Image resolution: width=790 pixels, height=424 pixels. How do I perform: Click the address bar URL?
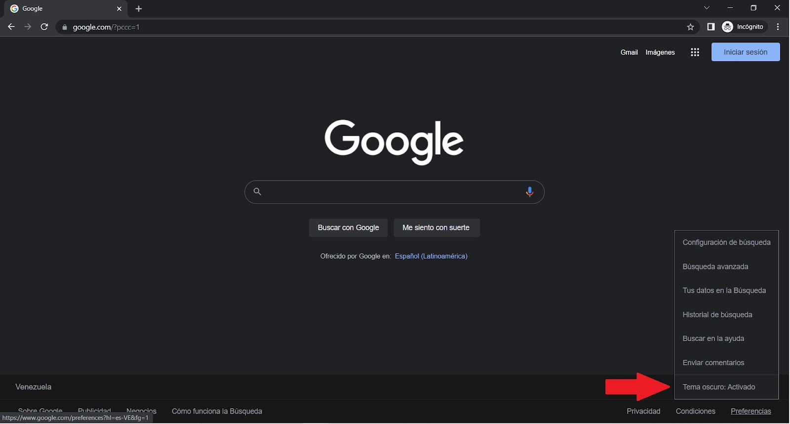(x=106, y=27)
